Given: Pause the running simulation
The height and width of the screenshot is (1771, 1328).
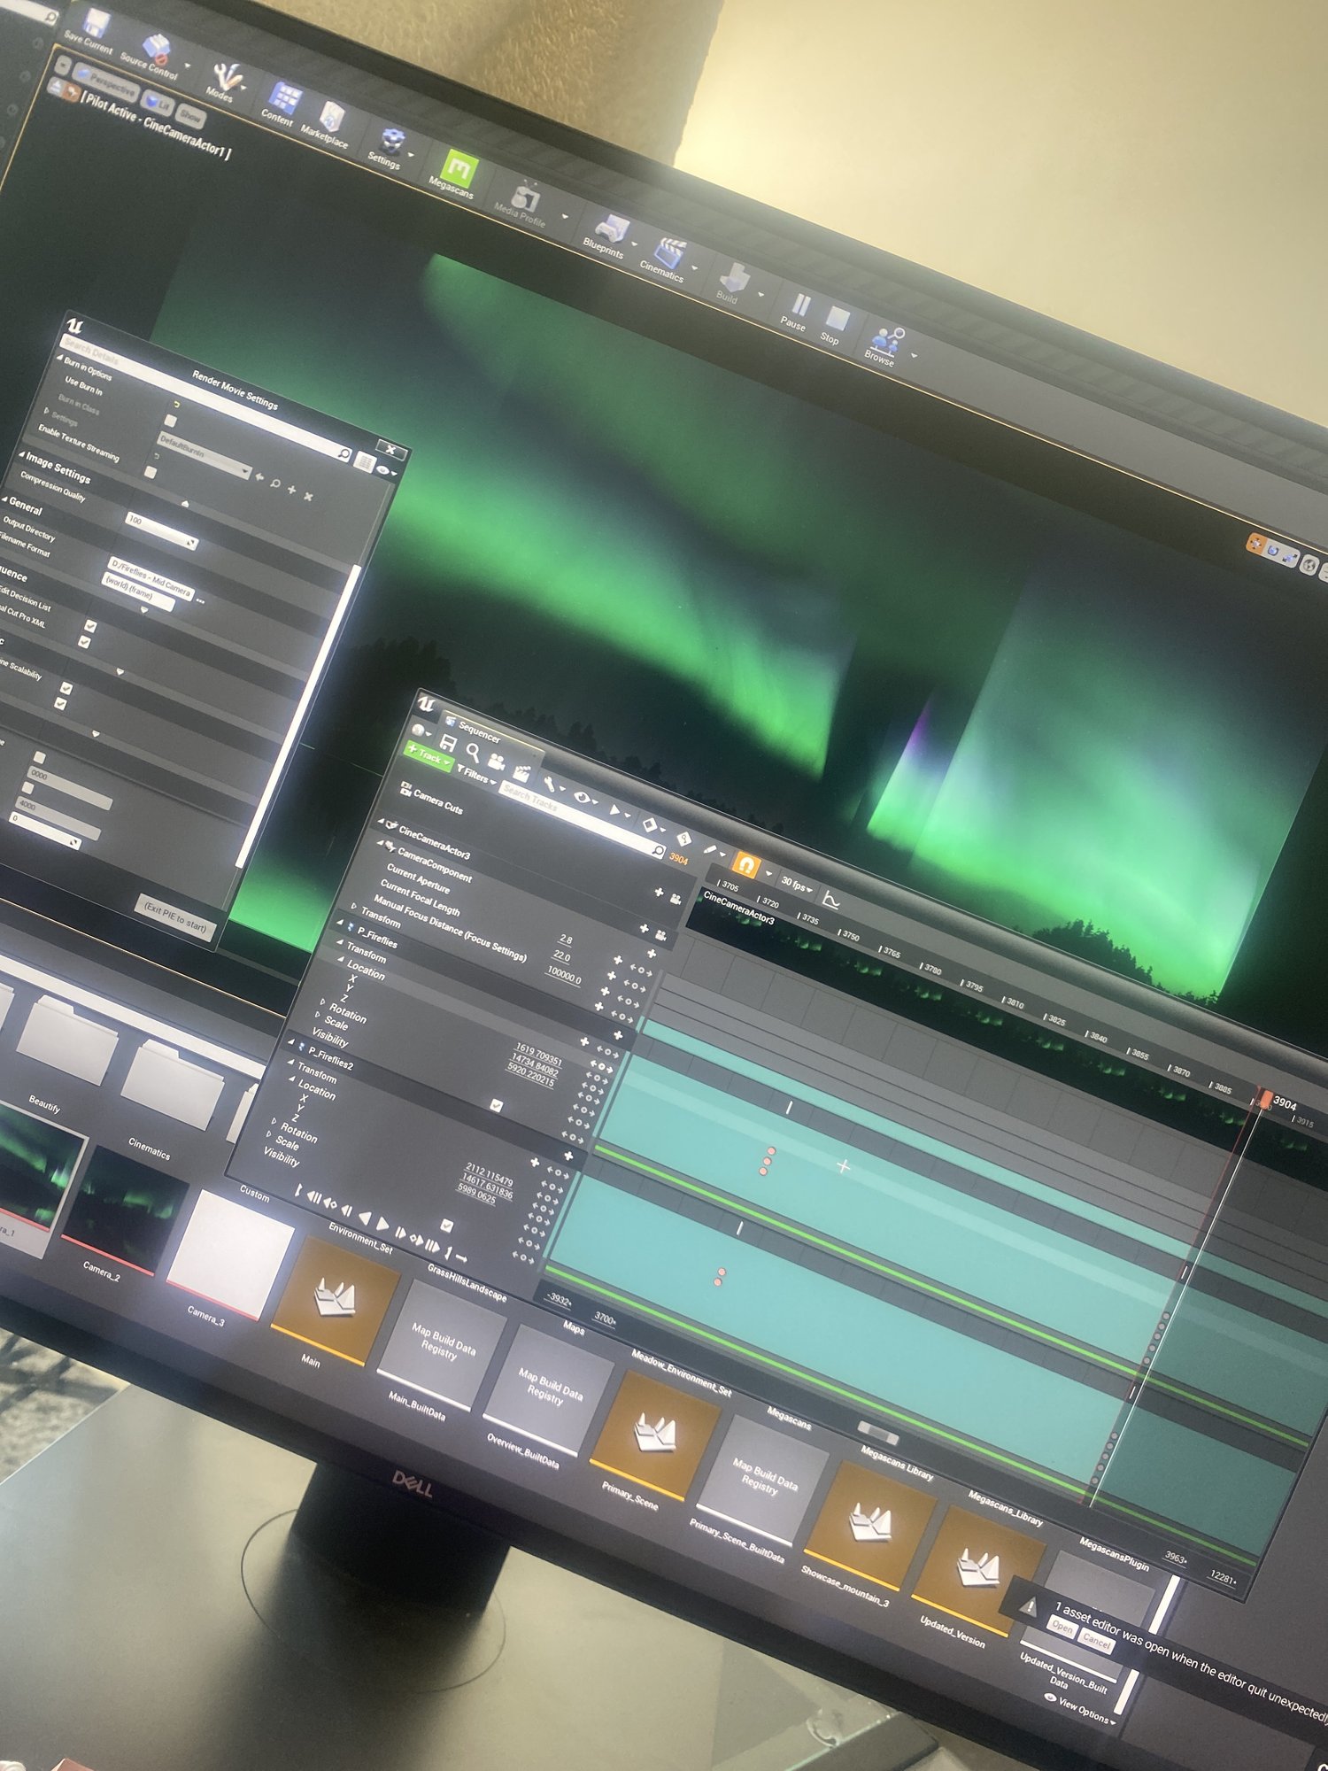Looking at the screenshot, I should click(799, 305).
